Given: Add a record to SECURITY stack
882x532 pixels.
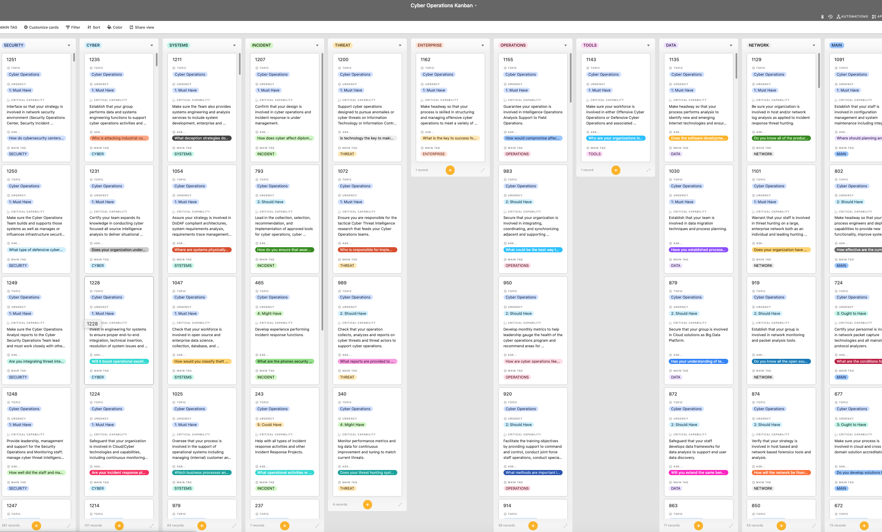Looking at the screenshot, I should click(36, 526).
